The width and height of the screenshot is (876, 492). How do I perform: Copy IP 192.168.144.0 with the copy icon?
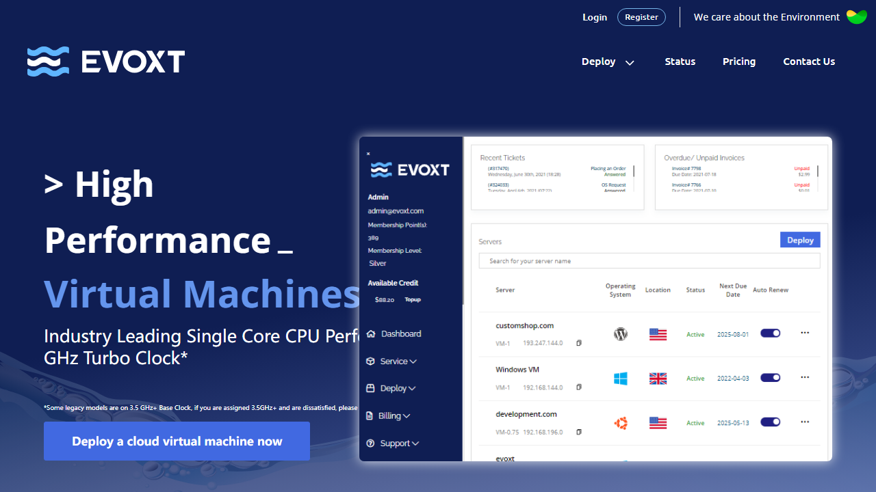(579, 387)
